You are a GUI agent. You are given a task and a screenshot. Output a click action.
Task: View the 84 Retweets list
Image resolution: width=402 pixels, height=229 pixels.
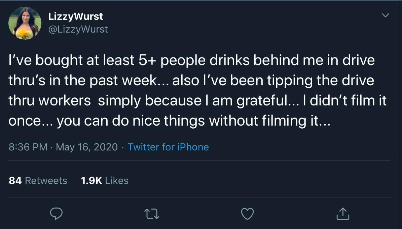38,181
